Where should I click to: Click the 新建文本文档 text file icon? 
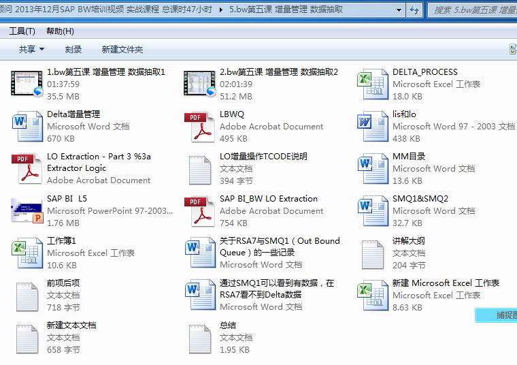pyautogui.click(x=27, y=338)
